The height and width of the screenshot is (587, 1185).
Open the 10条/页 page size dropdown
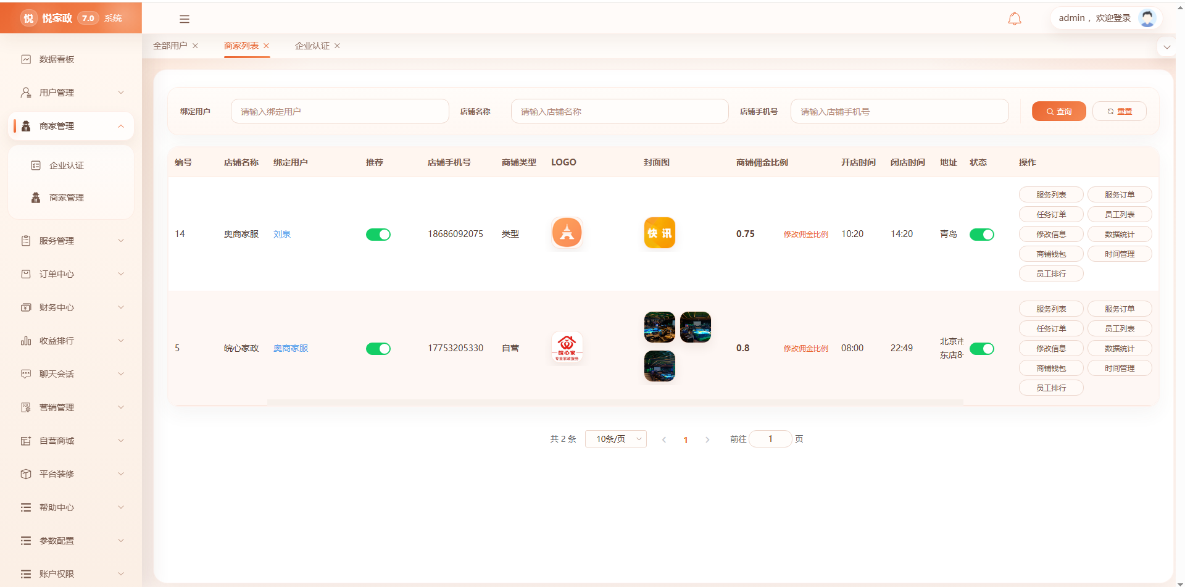coord(615,439)
